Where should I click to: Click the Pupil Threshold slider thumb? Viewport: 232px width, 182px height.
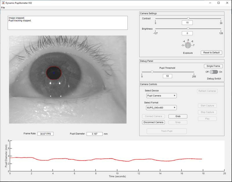click(x=152, y=72)
